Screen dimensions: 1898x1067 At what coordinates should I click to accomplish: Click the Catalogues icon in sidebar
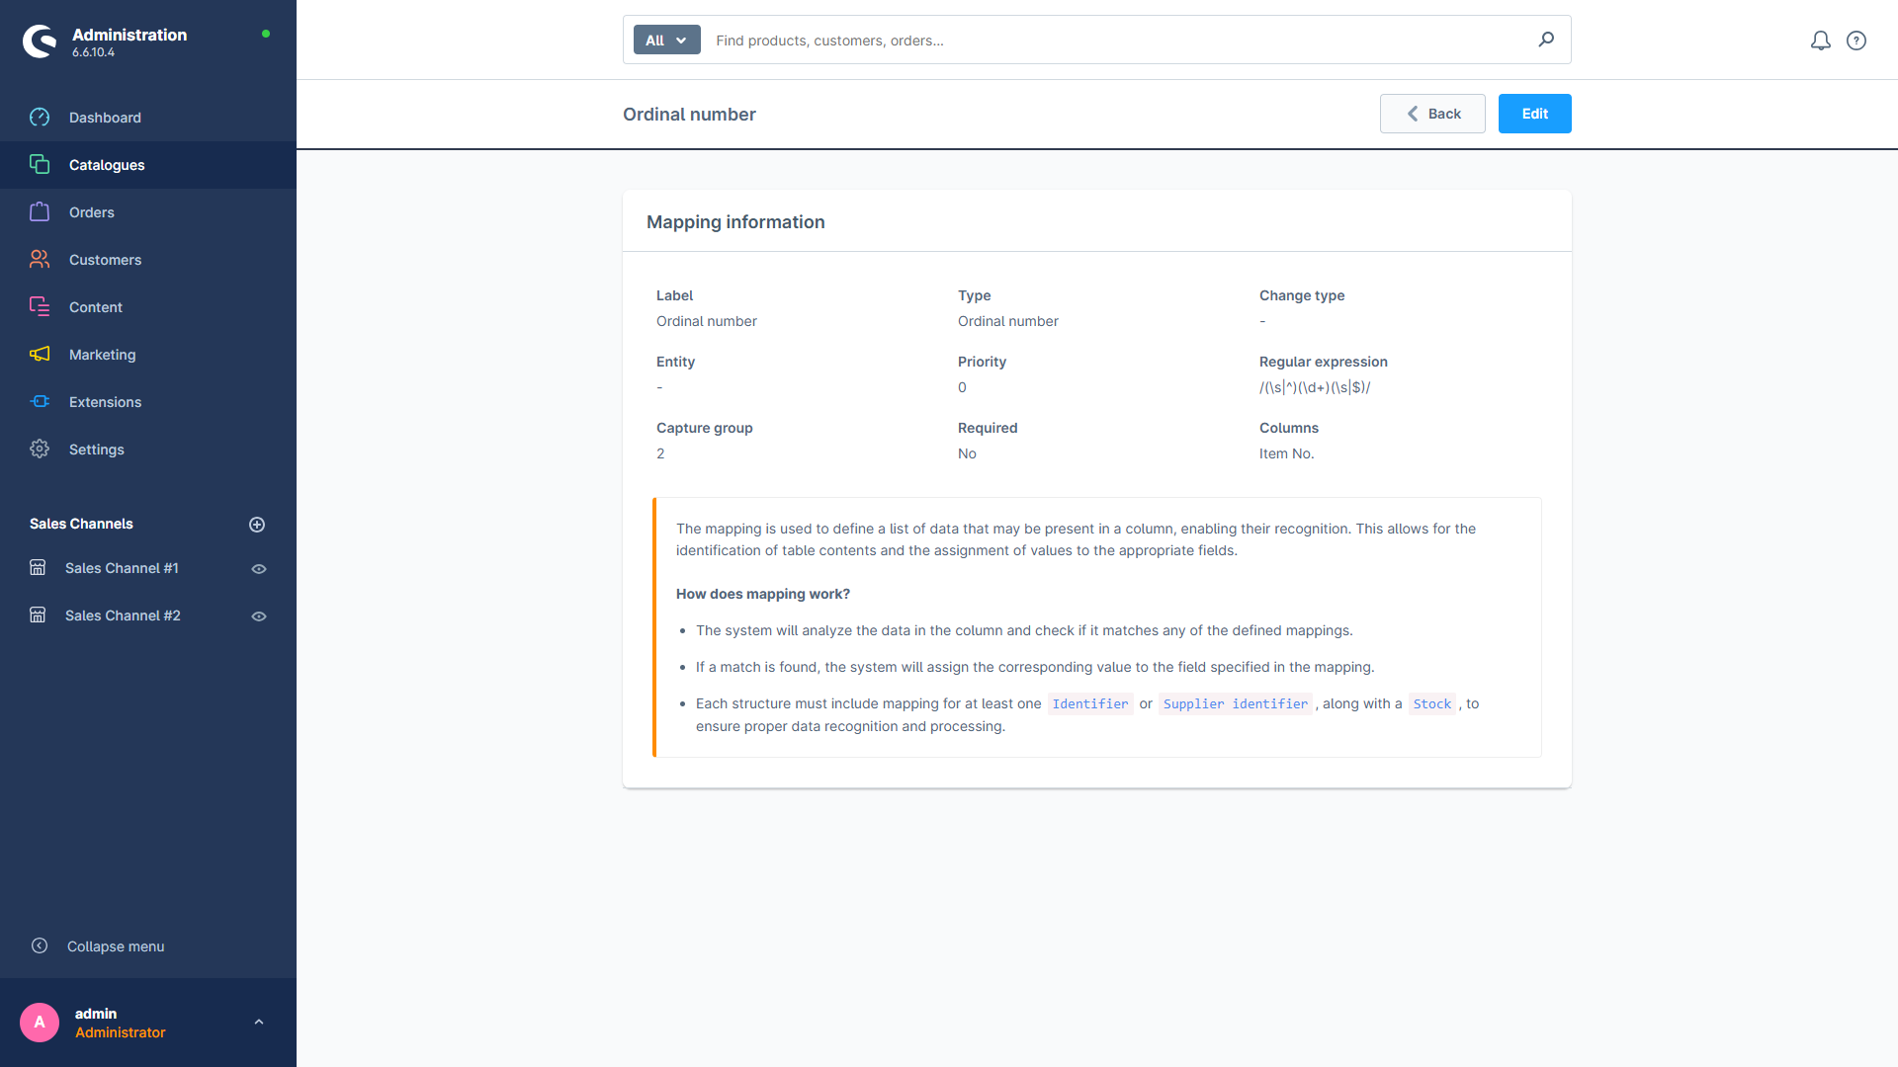(x=40, y=165)
